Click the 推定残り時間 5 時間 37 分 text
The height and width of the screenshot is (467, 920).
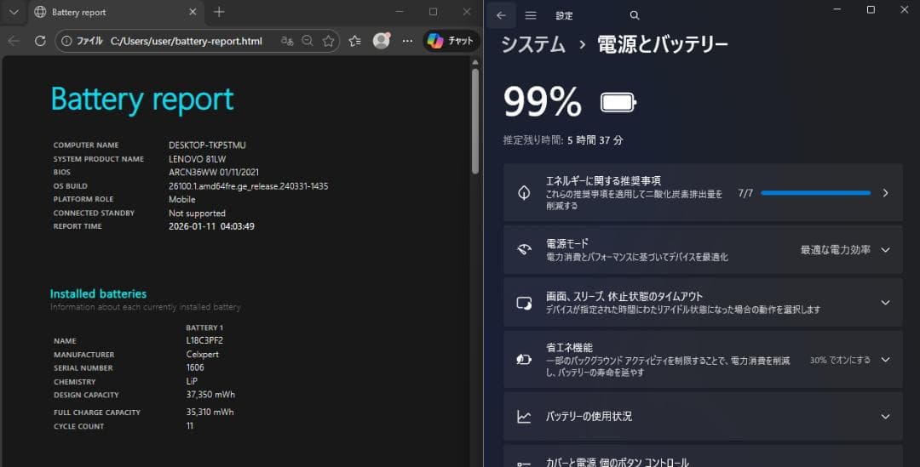pos(563,140)
